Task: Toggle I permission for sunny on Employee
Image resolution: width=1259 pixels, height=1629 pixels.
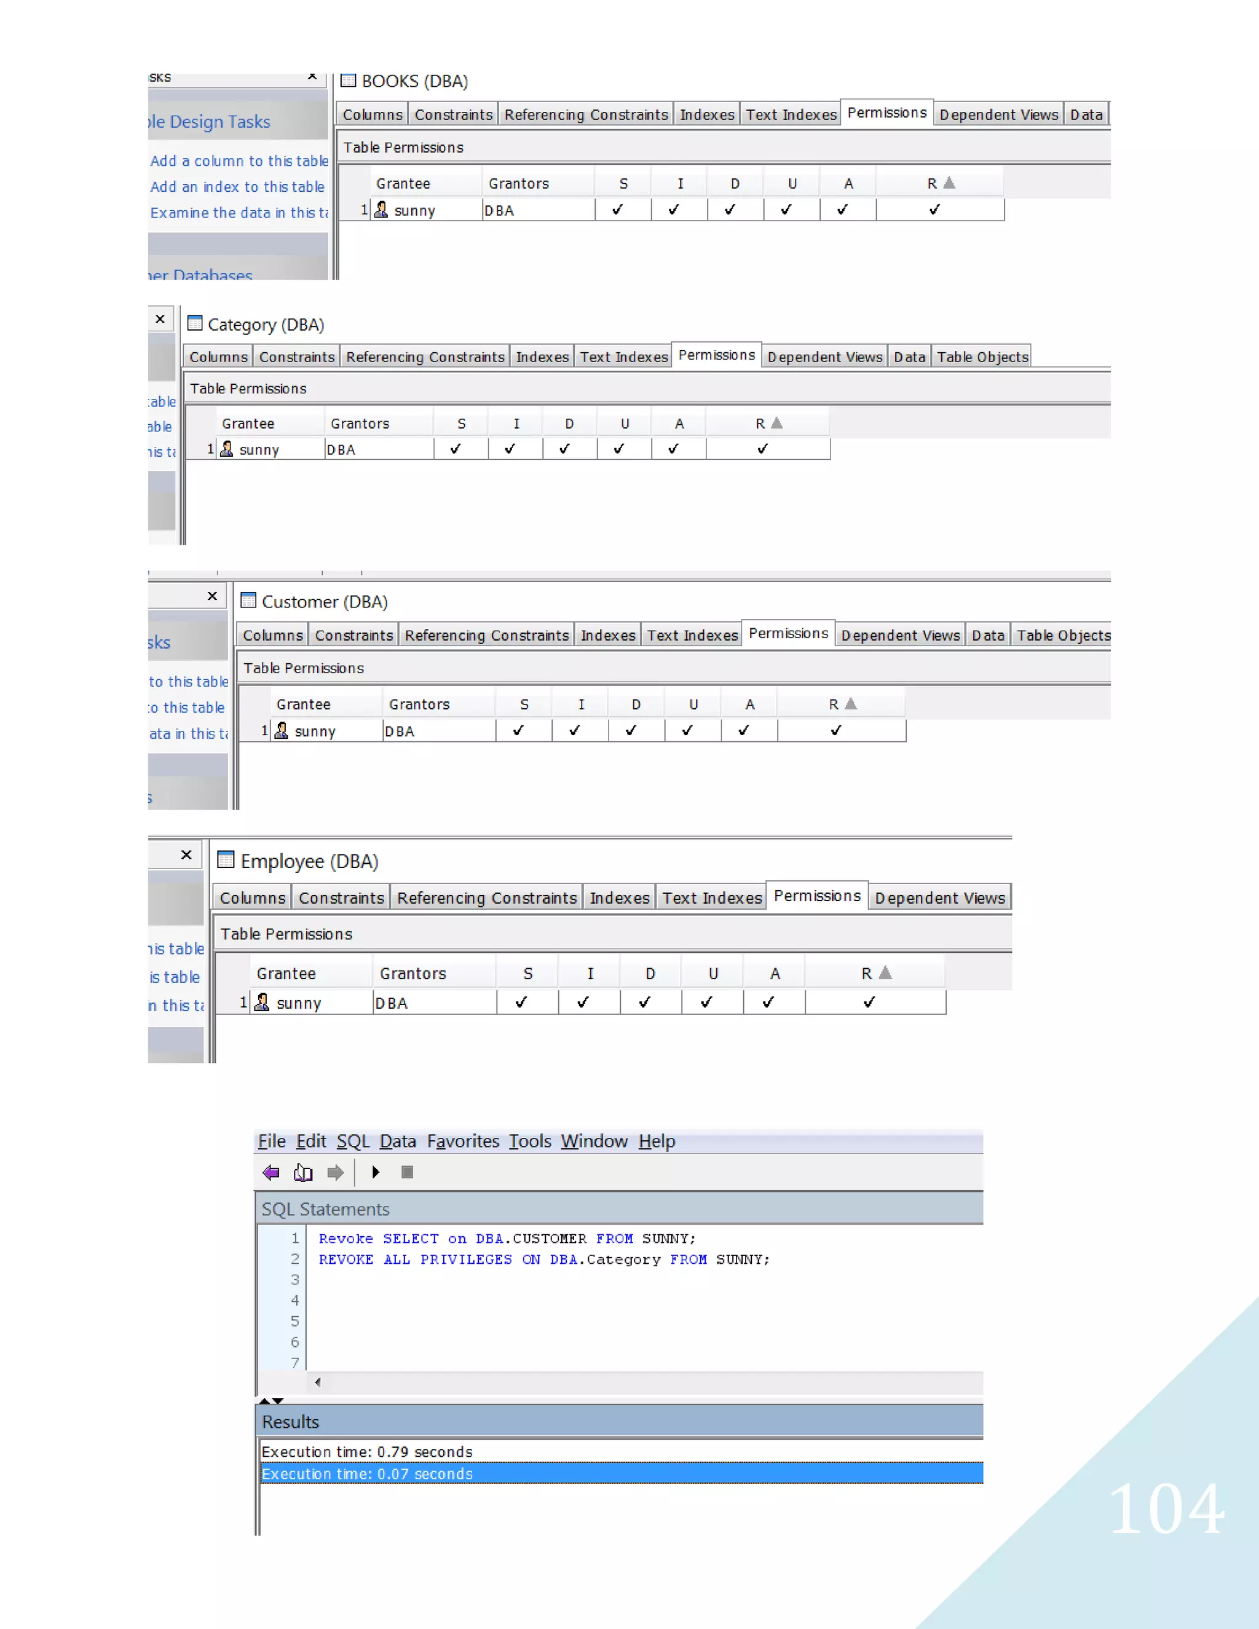Action: 583,1002
